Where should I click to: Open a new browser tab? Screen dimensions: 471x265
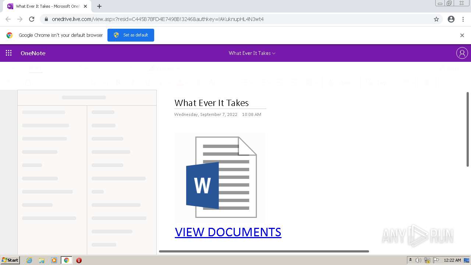point(99,6)
